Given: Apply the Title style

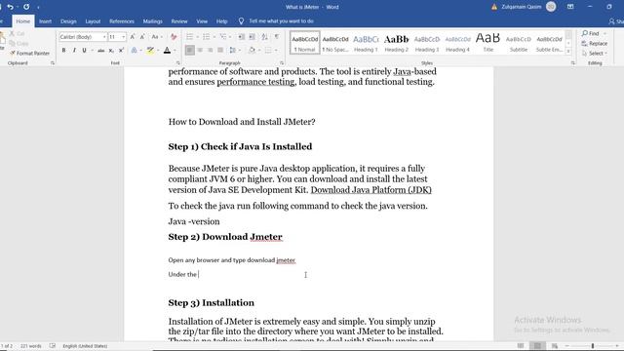Looking at the screenshot, I should 487,43.
